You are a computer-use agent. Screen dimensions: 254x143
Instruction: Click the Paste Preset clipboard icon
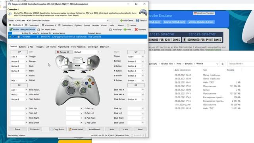click(x=70, y=129)
